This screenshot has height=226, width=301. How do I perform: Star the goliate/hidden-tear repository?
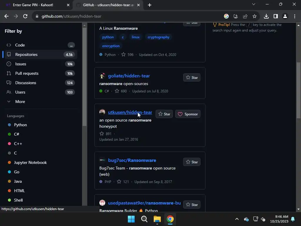(x=192, y=77)
